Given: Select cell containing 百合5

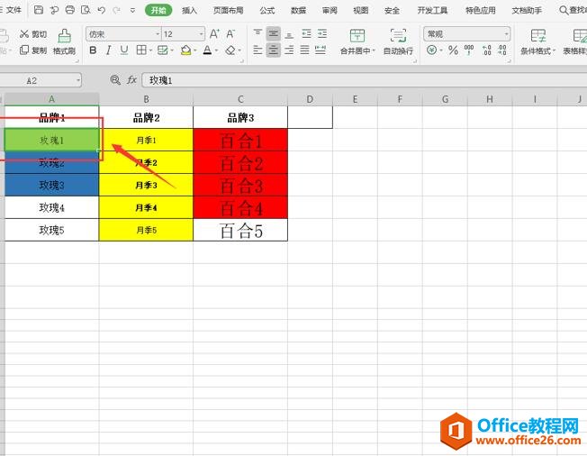Looking at the screenshot, I should (x=240, y=230).
